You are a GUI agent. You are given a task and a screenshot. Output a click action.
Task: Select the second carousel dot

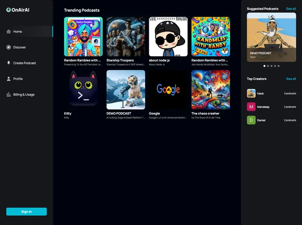coord(268,66)
